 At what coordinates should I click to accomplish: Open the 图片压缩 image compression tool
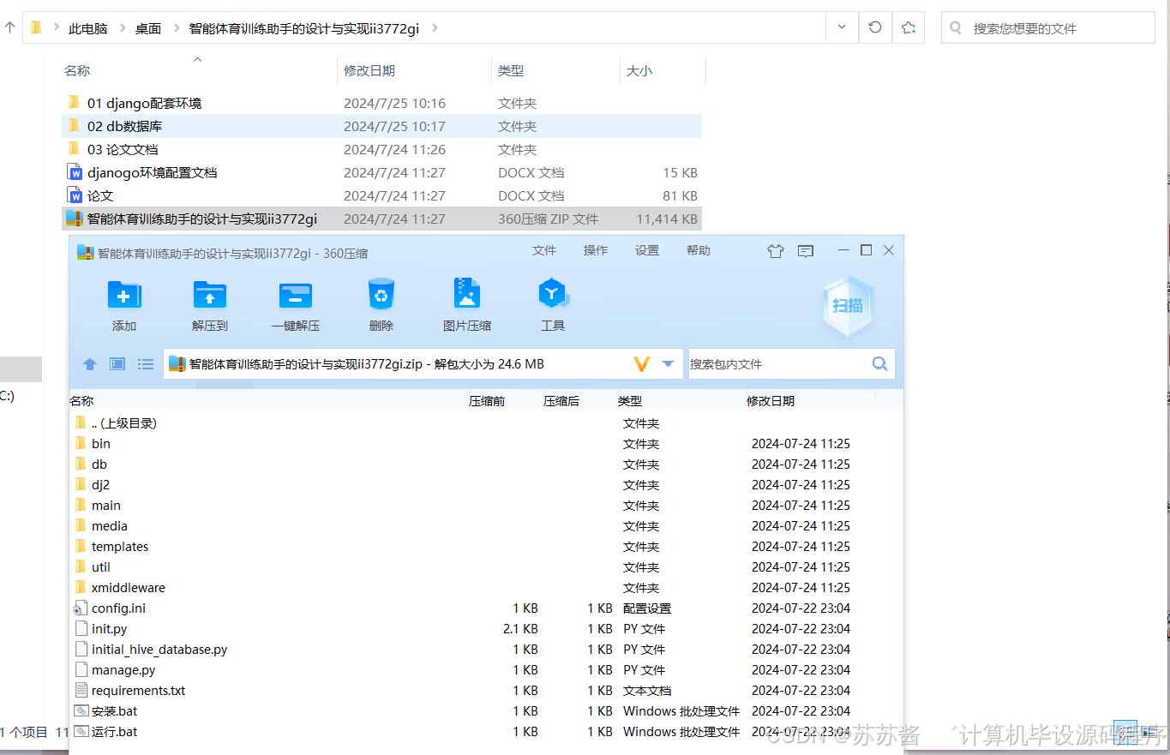click(x=466, y=304)
